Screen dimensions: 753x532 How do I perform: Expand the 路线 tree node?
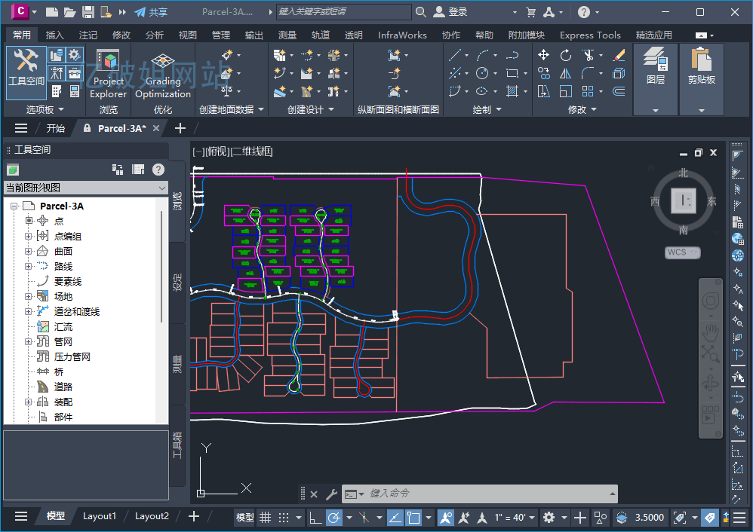point(29,266)
